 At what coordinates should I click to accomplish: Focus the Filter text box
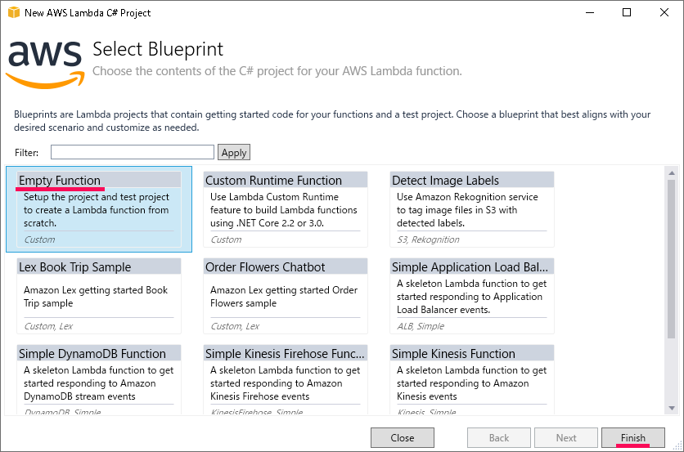coord(133,152)
